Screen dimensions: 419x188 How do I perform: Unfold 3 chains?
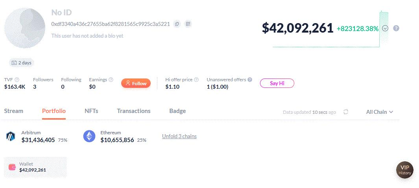click(179, 136)
